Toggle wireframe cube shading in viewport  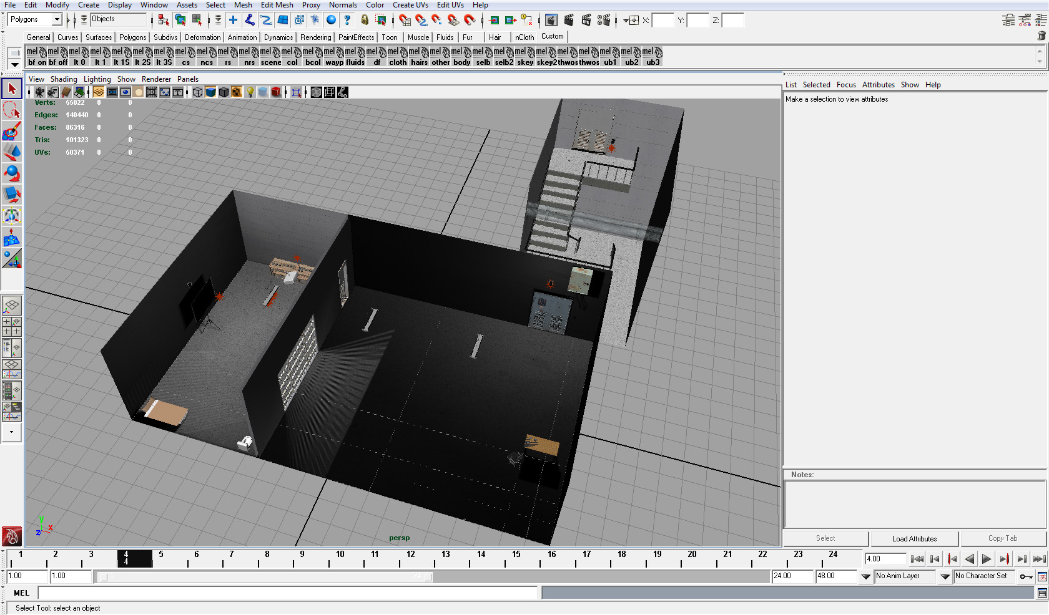(x=198, y=92)
